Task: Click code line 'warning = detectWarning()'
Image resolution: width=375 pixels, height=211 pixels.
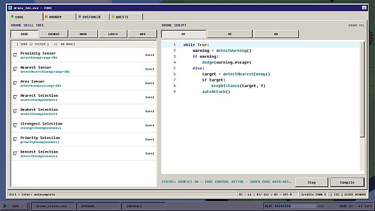Action: tap(222, 51)
